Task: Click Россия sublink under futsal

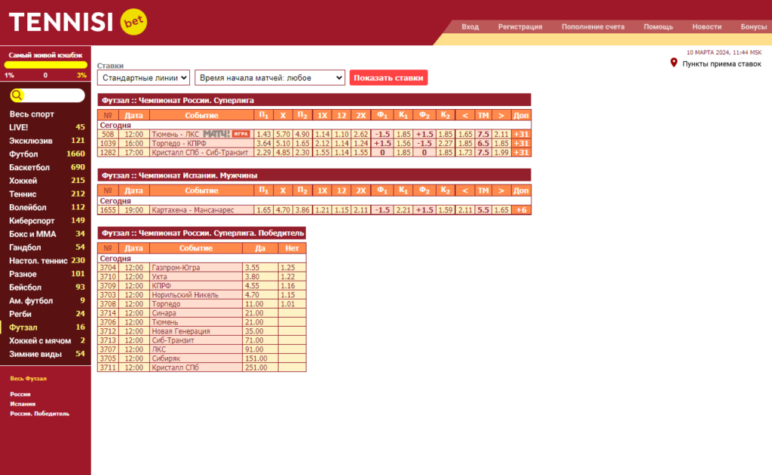Action: [20, 394]
